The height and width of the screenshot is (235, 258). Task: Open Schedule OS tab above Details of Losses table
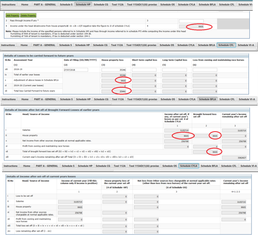click(167, 45)
